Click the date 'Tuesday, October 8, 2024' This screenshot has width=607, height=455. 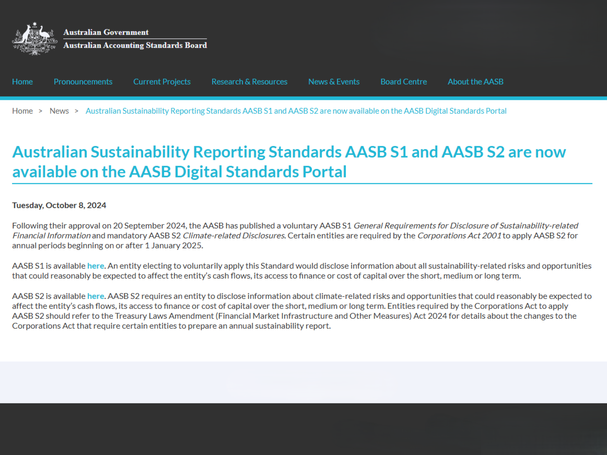(59, 205)
